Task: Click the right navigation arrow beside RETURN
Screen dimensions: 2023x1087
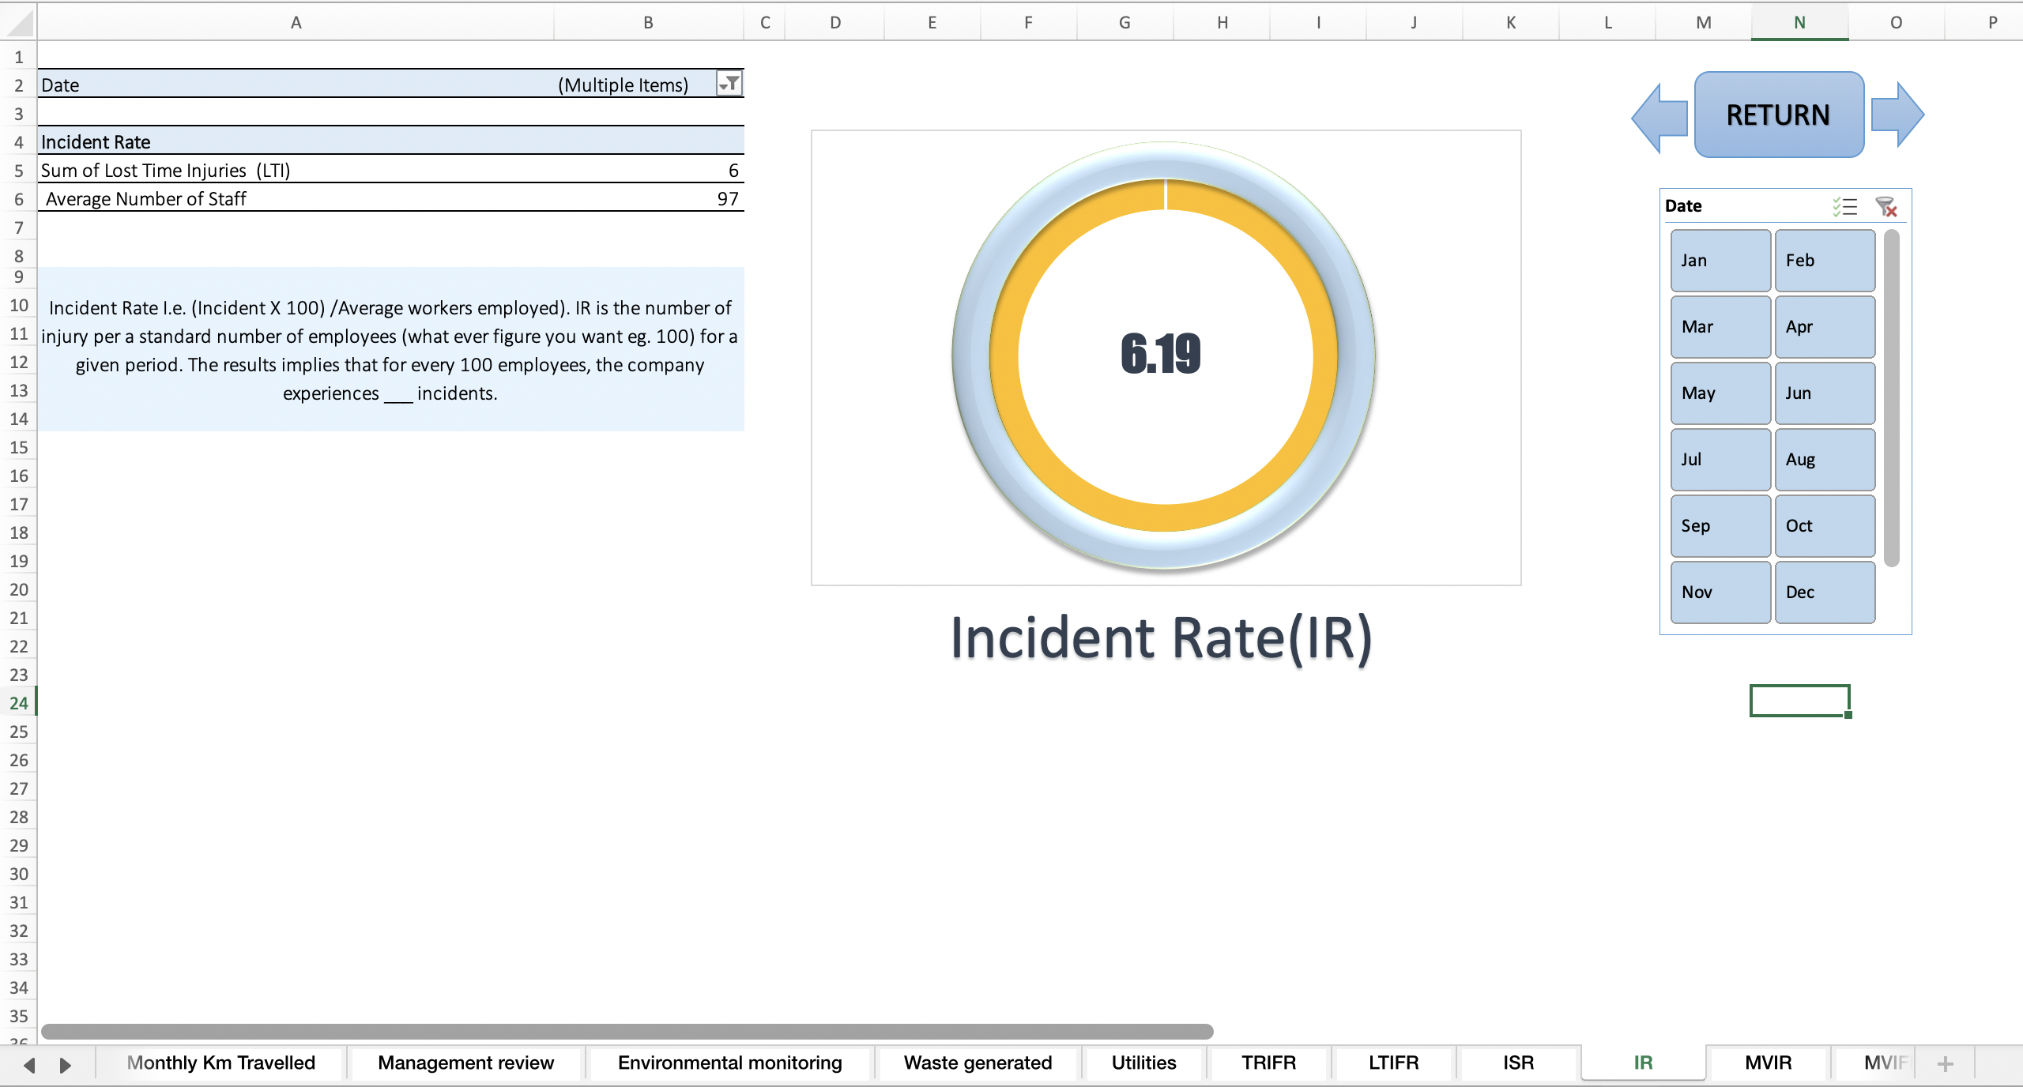Action: click(x=1897, y=115)
